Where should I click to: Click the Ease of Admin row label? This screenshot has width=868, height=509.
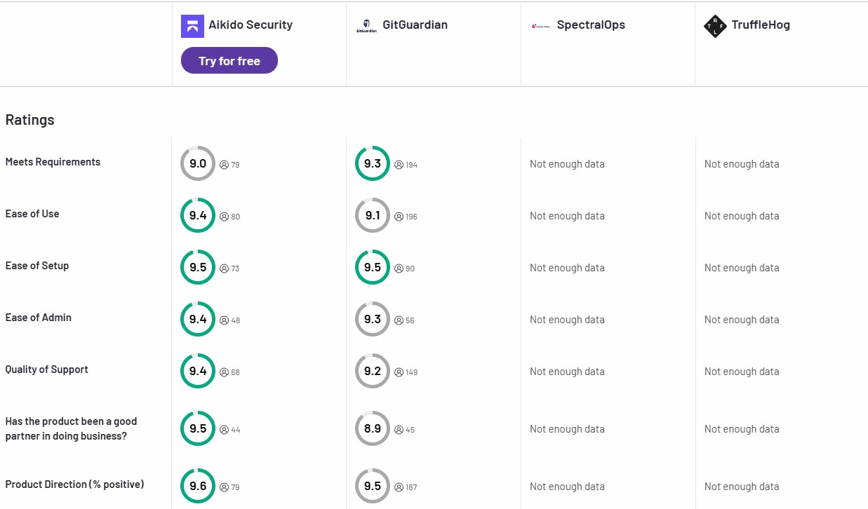(x=39, y=318)
